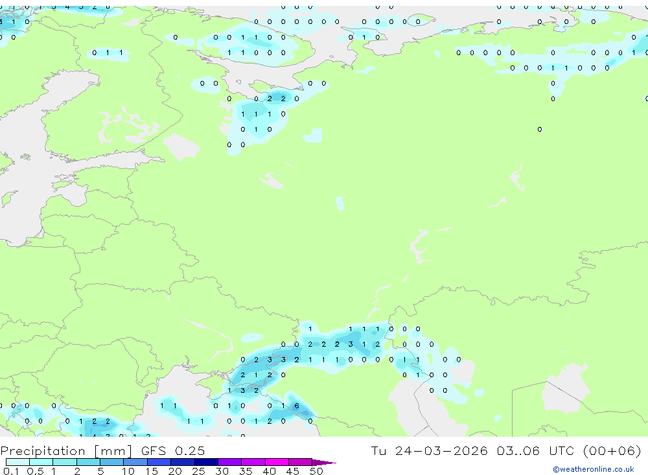This screenshot has width=648, height=475.
Task: Click the legend label '15'
Action: 152,471
